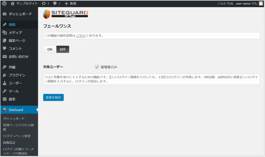Click the 設定 settings icon
265x157 pixels.
point(5,99)
